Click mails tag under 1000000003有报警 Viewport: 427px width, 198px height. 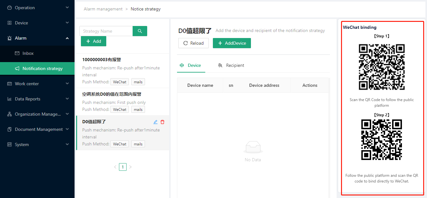pos(138,82)
